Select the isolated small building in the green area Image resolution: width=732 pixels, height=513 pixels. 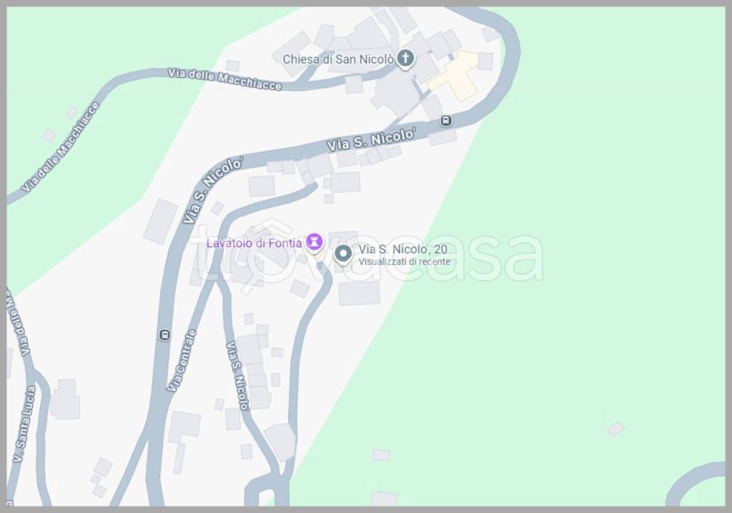click(x=615, y=429)
